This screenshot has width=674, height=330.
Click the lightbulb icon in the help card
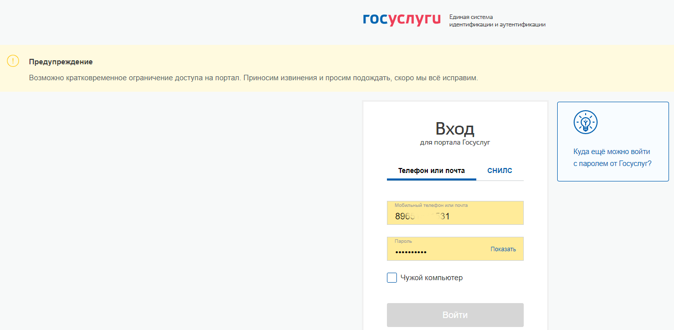point(586,122)
